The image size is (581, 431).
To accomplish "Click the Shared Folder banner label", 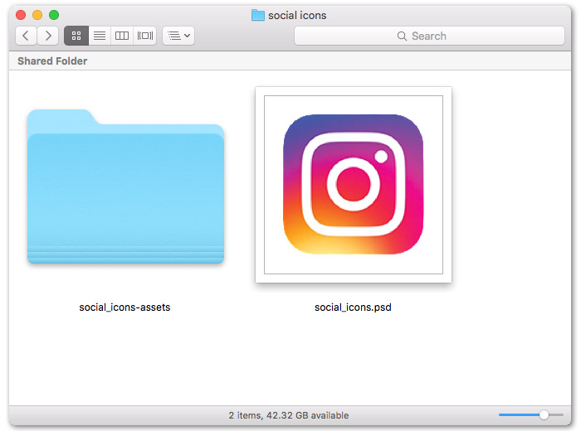I will coord(52,61).
